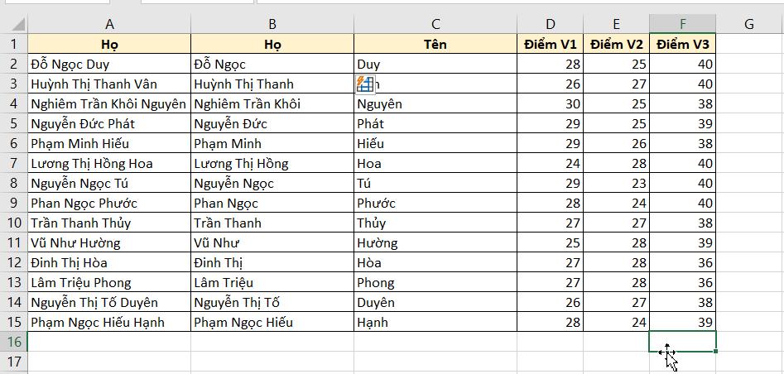This screenshot has height=374, width=784.
Task: Select row 9 header
Action: click(13, 203)
